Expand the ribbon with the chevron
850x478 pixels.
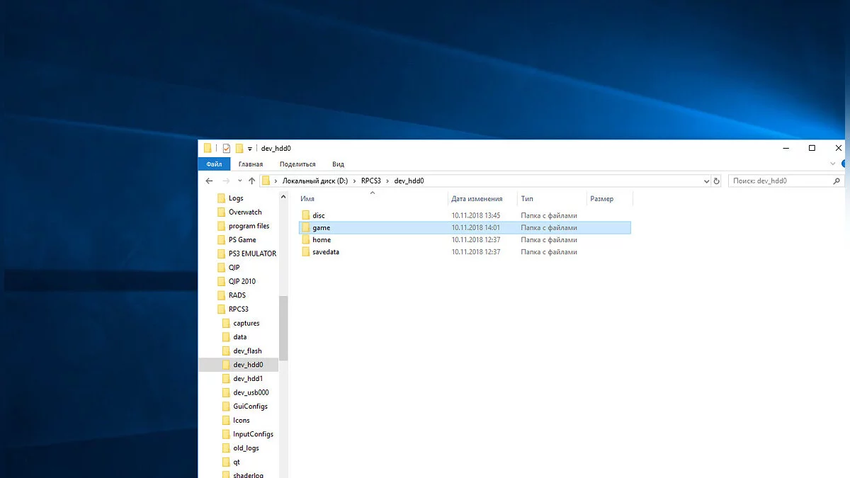pos(832,164)
